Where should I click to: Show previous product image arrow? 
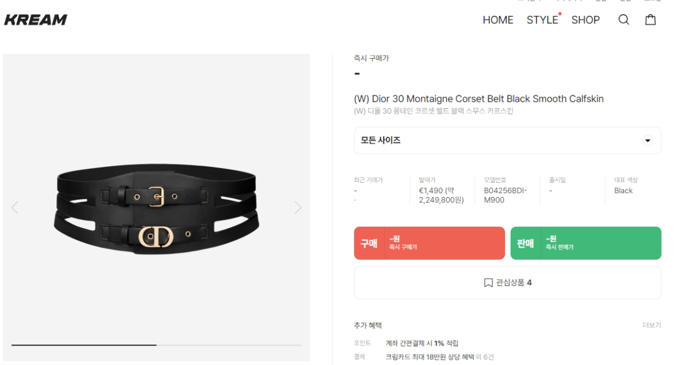pos(15,207)
